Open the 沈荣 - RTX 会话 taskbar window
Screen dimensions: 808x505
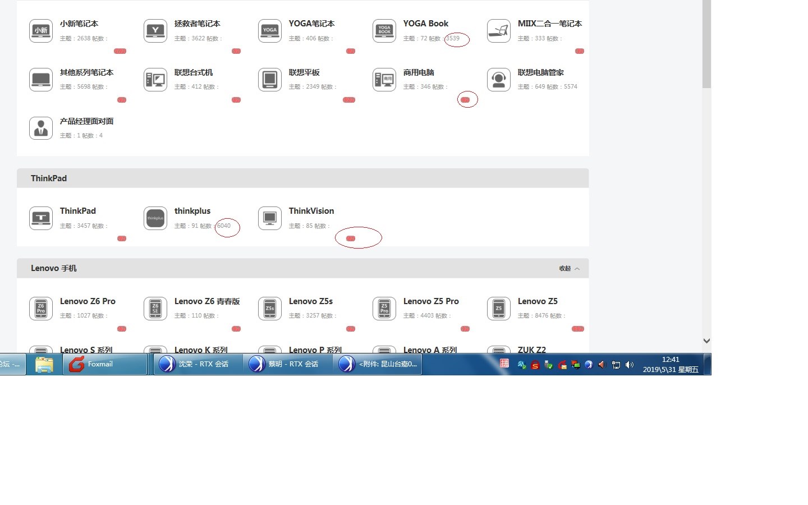click(198, 364)
